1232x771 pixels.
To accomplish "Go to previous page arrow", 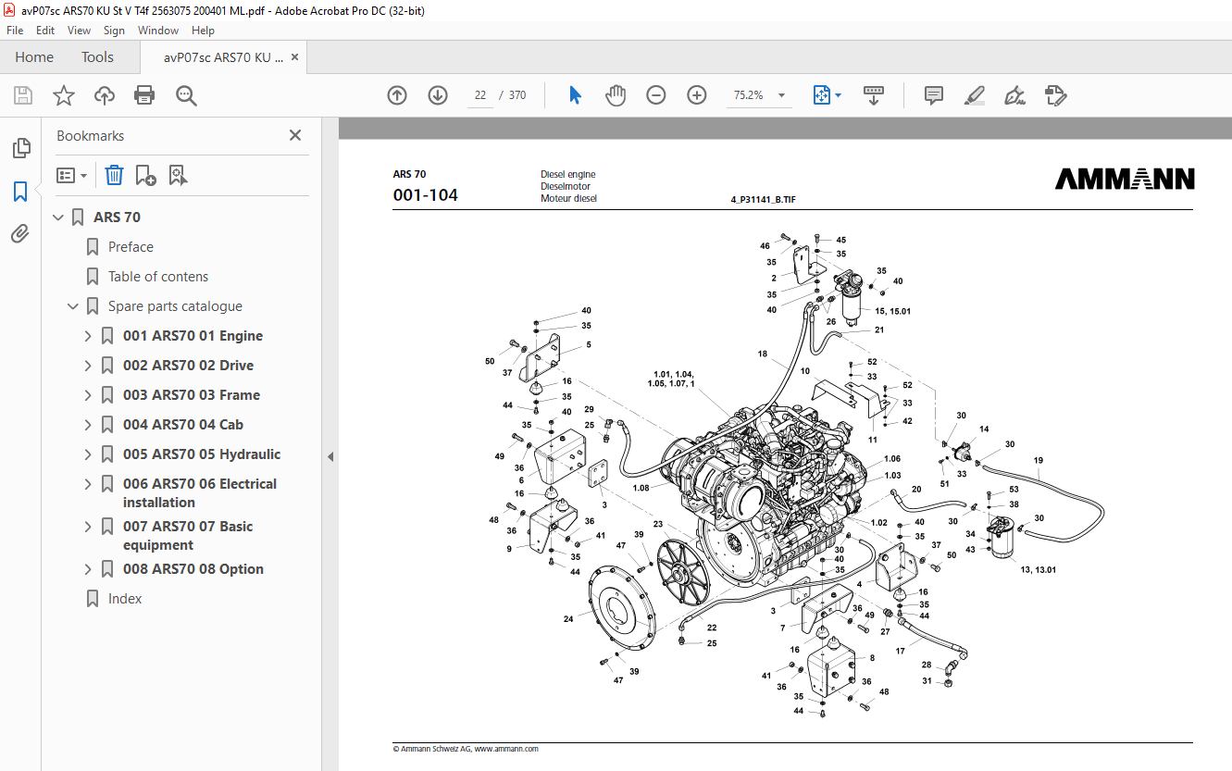I will coord(397,95).
